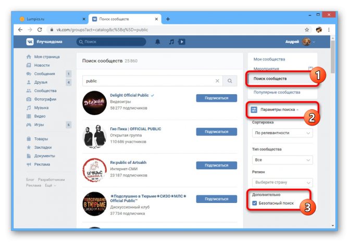Viewport: 349px width, 242px height.
Task: Subscribe to Re:public of Artsakh
Action: point(216,165)
